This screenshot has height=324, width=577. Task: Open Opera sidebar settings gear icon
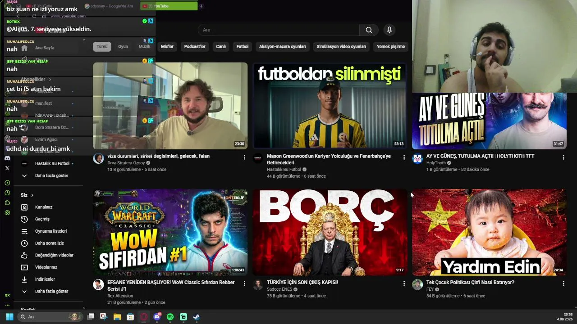coord(7,212)
